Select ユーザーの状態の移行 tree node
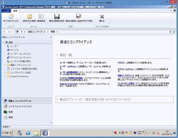The width and height of the screenshot is (178, 138). [20, 61]
